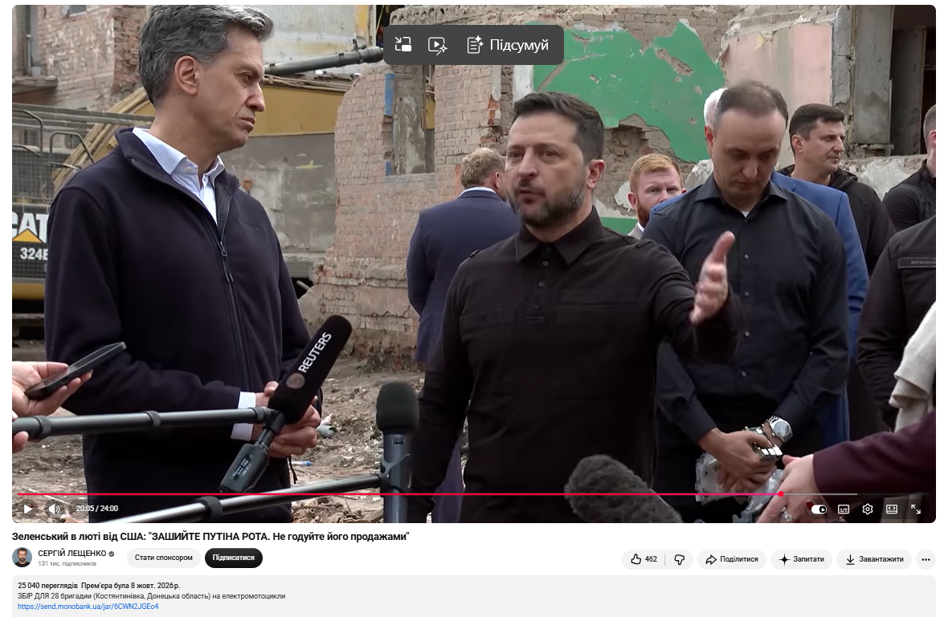Open the more actions menu

[x=926, y=559]
